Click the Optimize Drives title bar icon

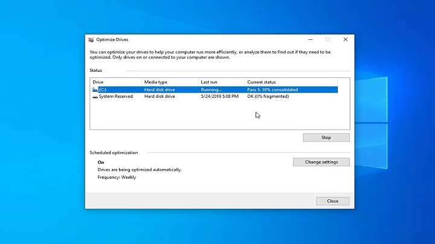point(91,40)
